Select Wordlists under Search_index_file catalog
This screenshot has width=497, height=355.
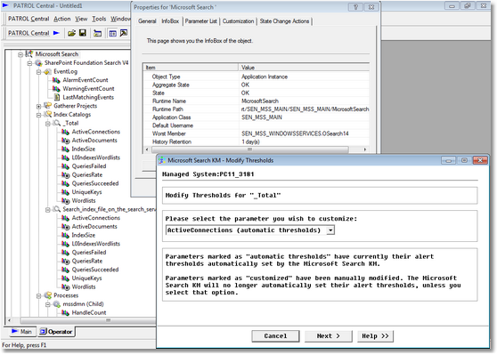click(x=84, y=286)
